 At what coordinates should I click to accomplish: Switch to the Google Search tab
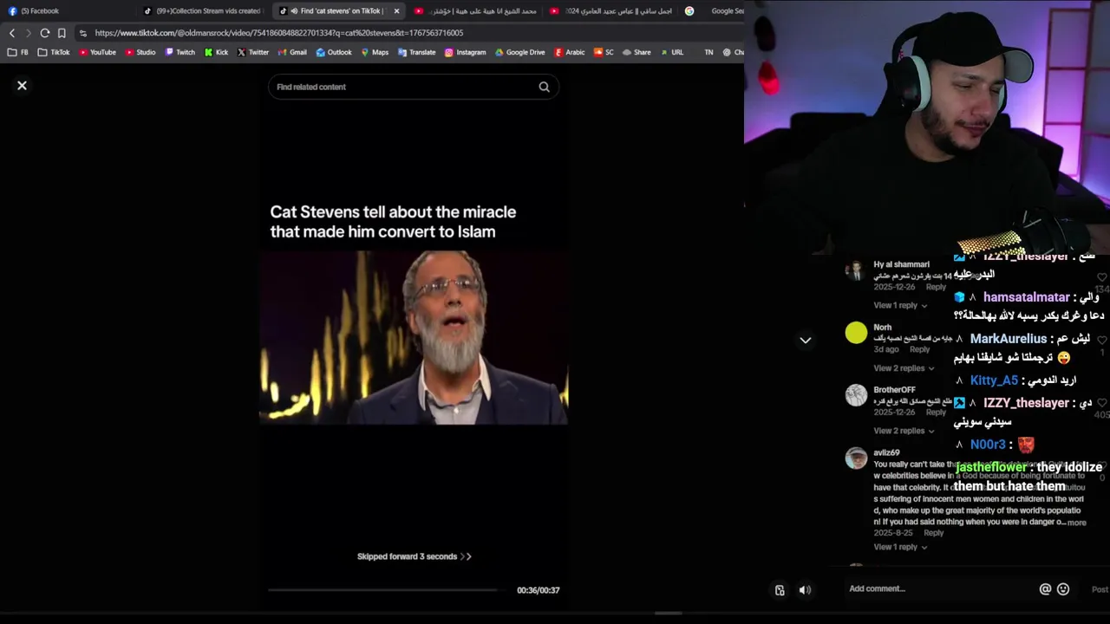(x=715, y=11)
